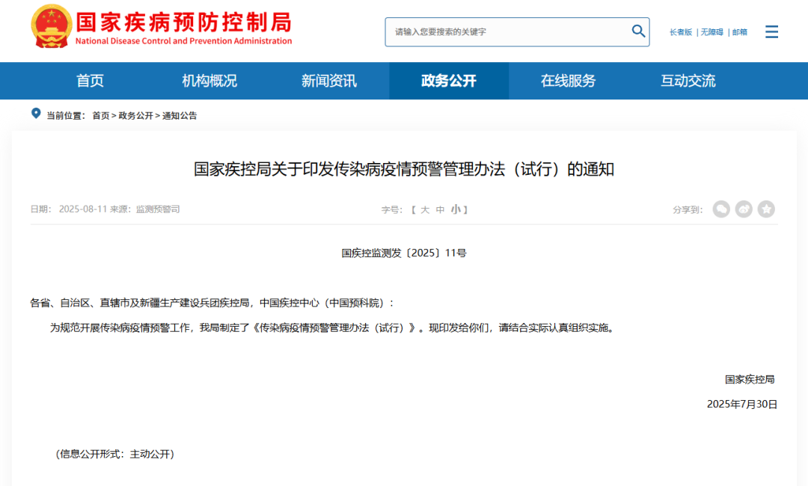The width and height of the screenshot is (808, 486).
Task: Set font size to 中
Action: 440,209
